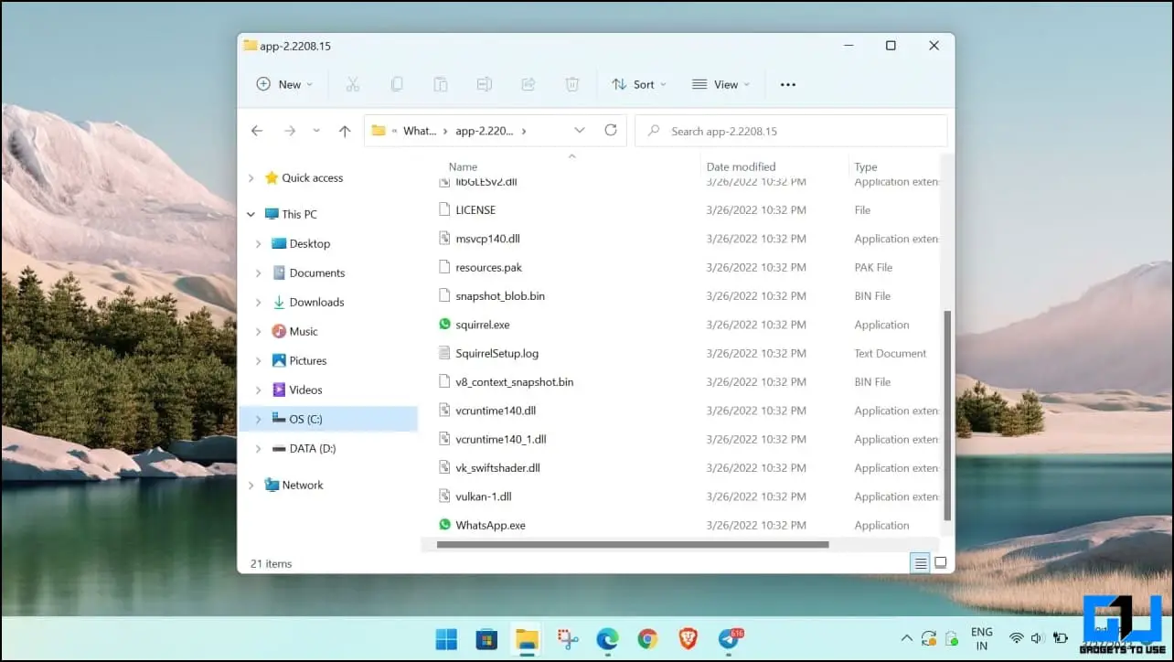Open the Sort options dropdown

click(639, 84)
